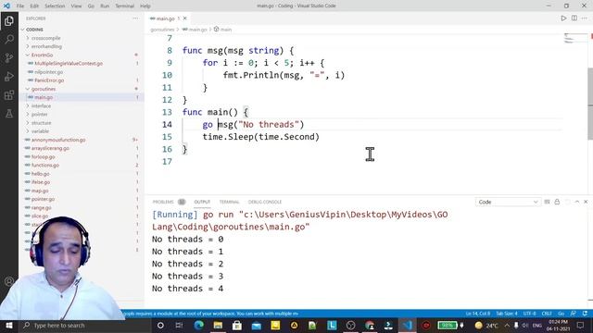Screen dimensions: 593x333
Task: Click CRLF line ending in status bar
Action: click(x=547, y=314)
